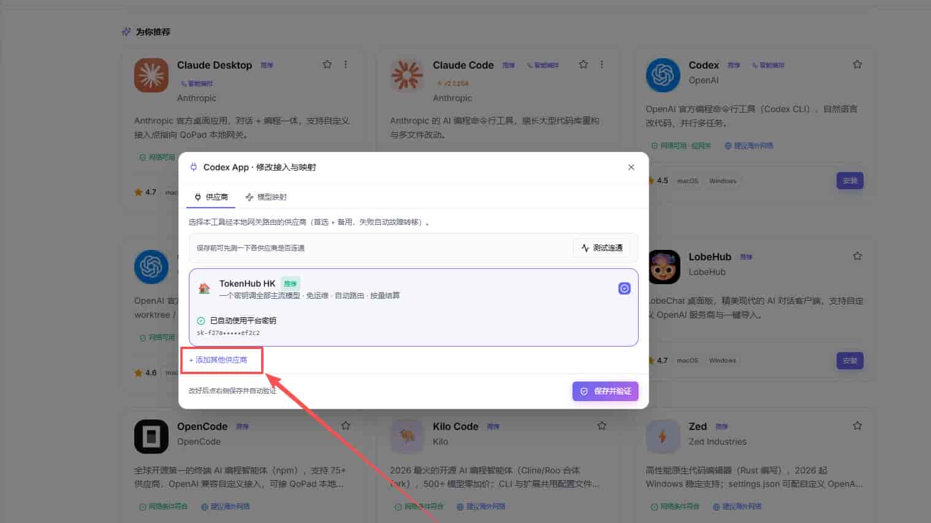
Task: Select the TokenHub HK provider name
Action: [x=248, y=284]
